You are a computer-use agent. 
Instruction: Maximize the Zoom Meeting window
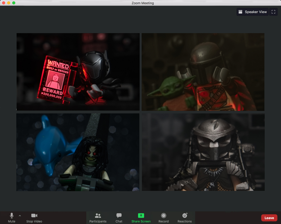click(x=13, y=3)
